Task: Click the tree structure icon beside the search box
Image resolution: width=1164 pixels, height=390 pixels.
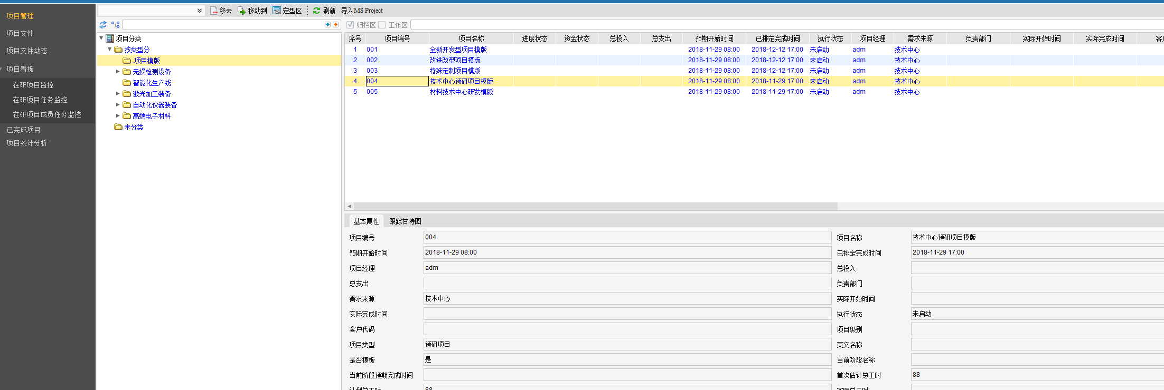Action: coord(115,25)
